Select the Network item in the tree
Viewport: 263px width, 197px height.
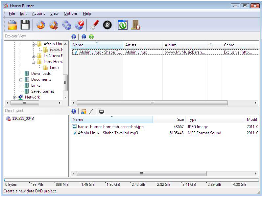32,97
